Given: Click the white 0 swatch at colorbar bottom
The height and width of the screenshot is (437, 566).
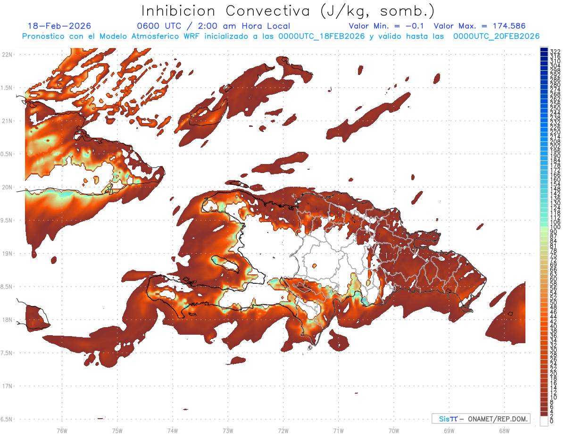Looking at the screenshot, I should point(544,421).
